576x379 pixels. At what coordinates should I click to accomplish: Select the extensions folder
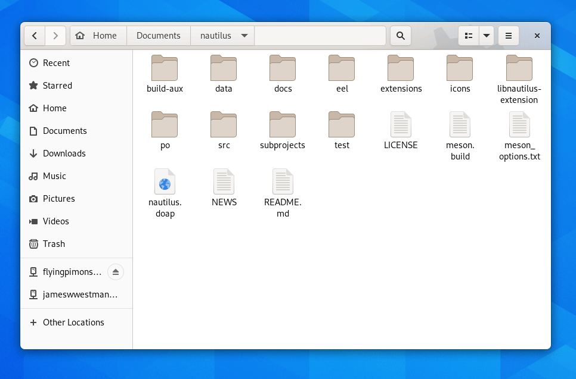[x=401, y=74]
